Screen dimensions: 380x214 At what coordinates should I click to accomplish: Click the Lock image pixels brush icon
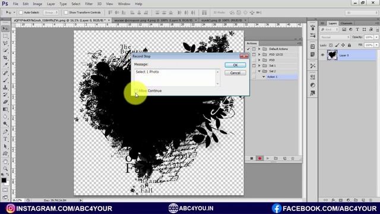[337, 45]
